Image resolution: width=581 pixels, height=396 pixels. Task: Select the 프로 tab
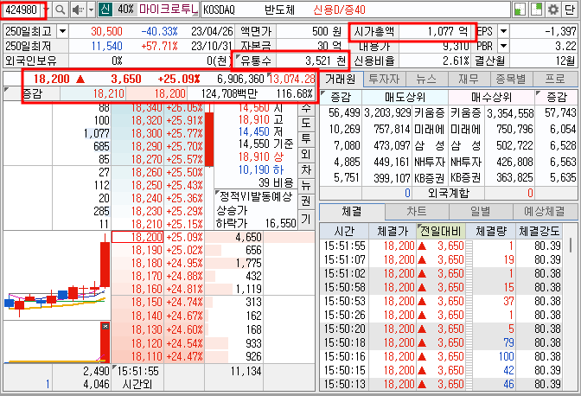coord(555,79)
